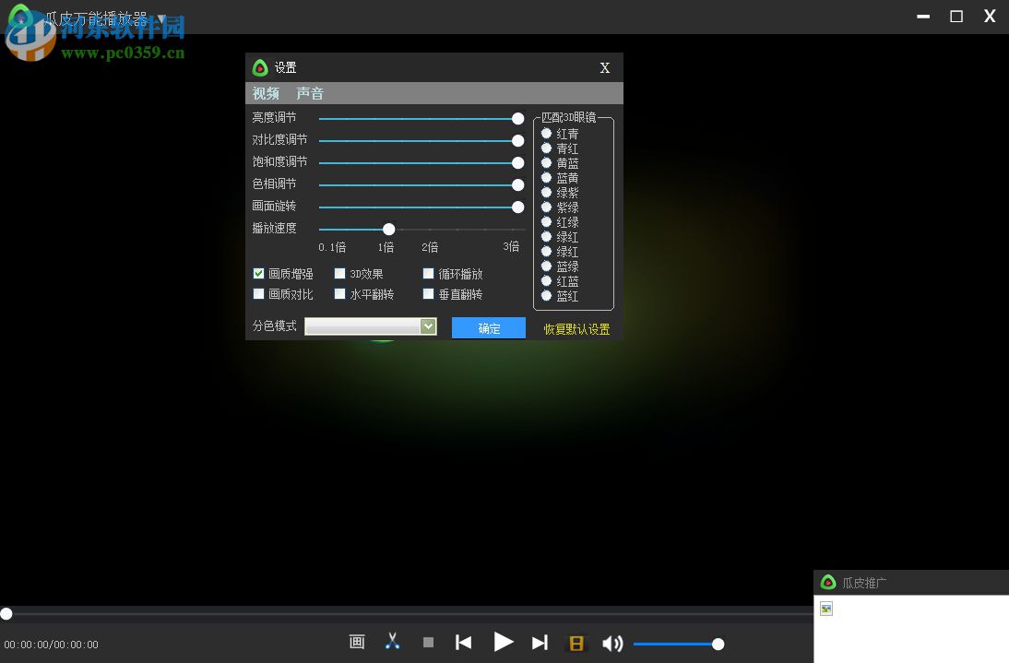
Task: Click the 2倍 speed mark label
Action: (430, 247)
